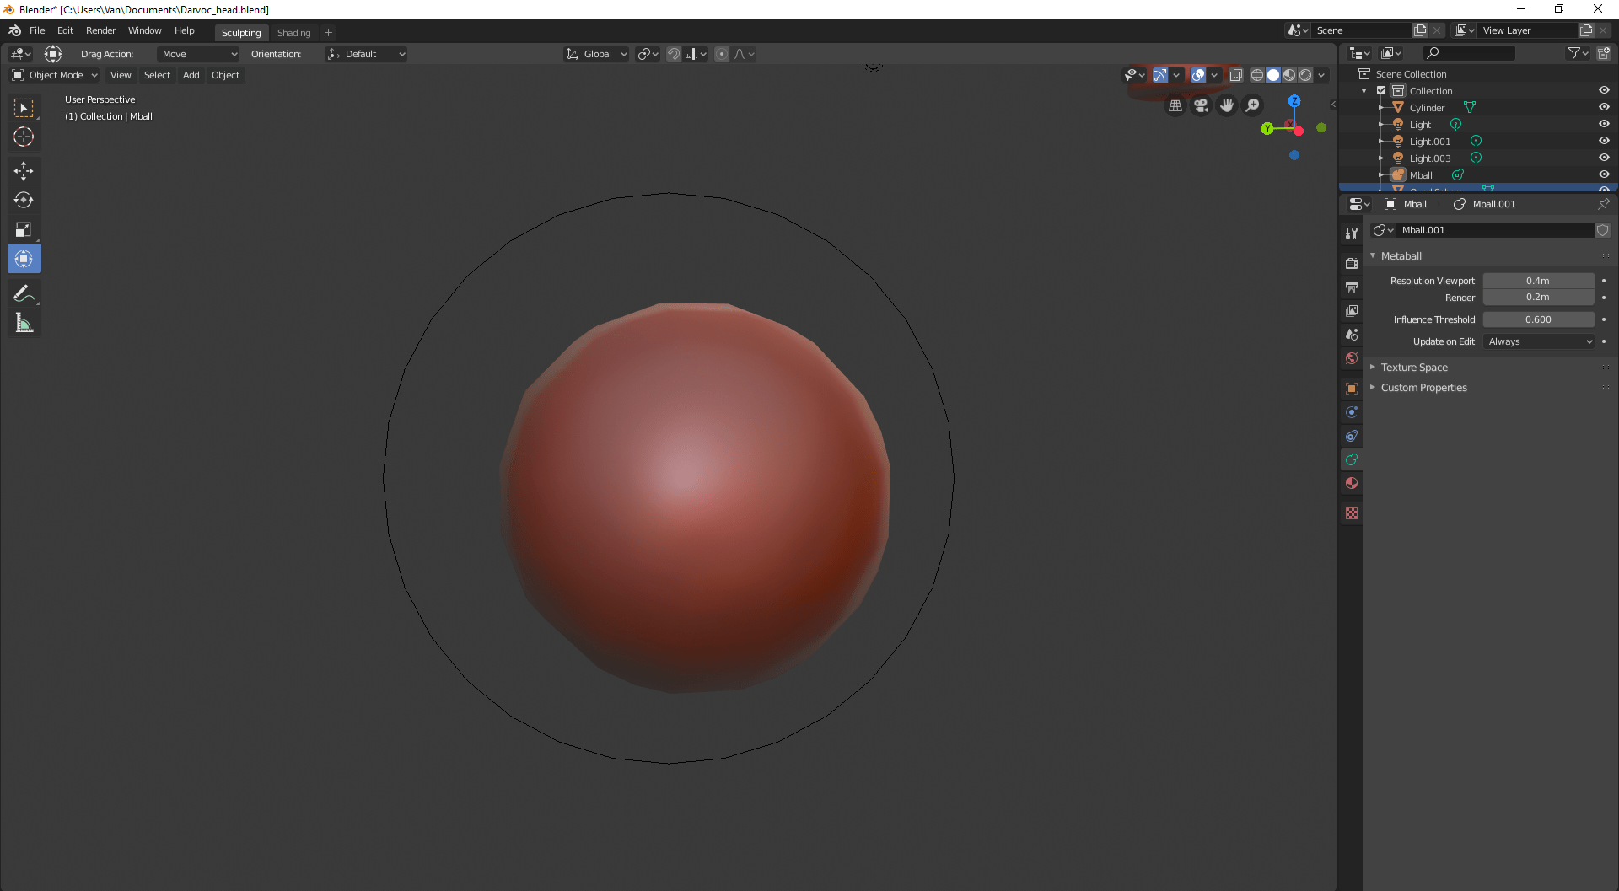This screenshot has height=891, width=1619.
Task: Select the Move tool in the toolbar
Action: click(24, 170)
